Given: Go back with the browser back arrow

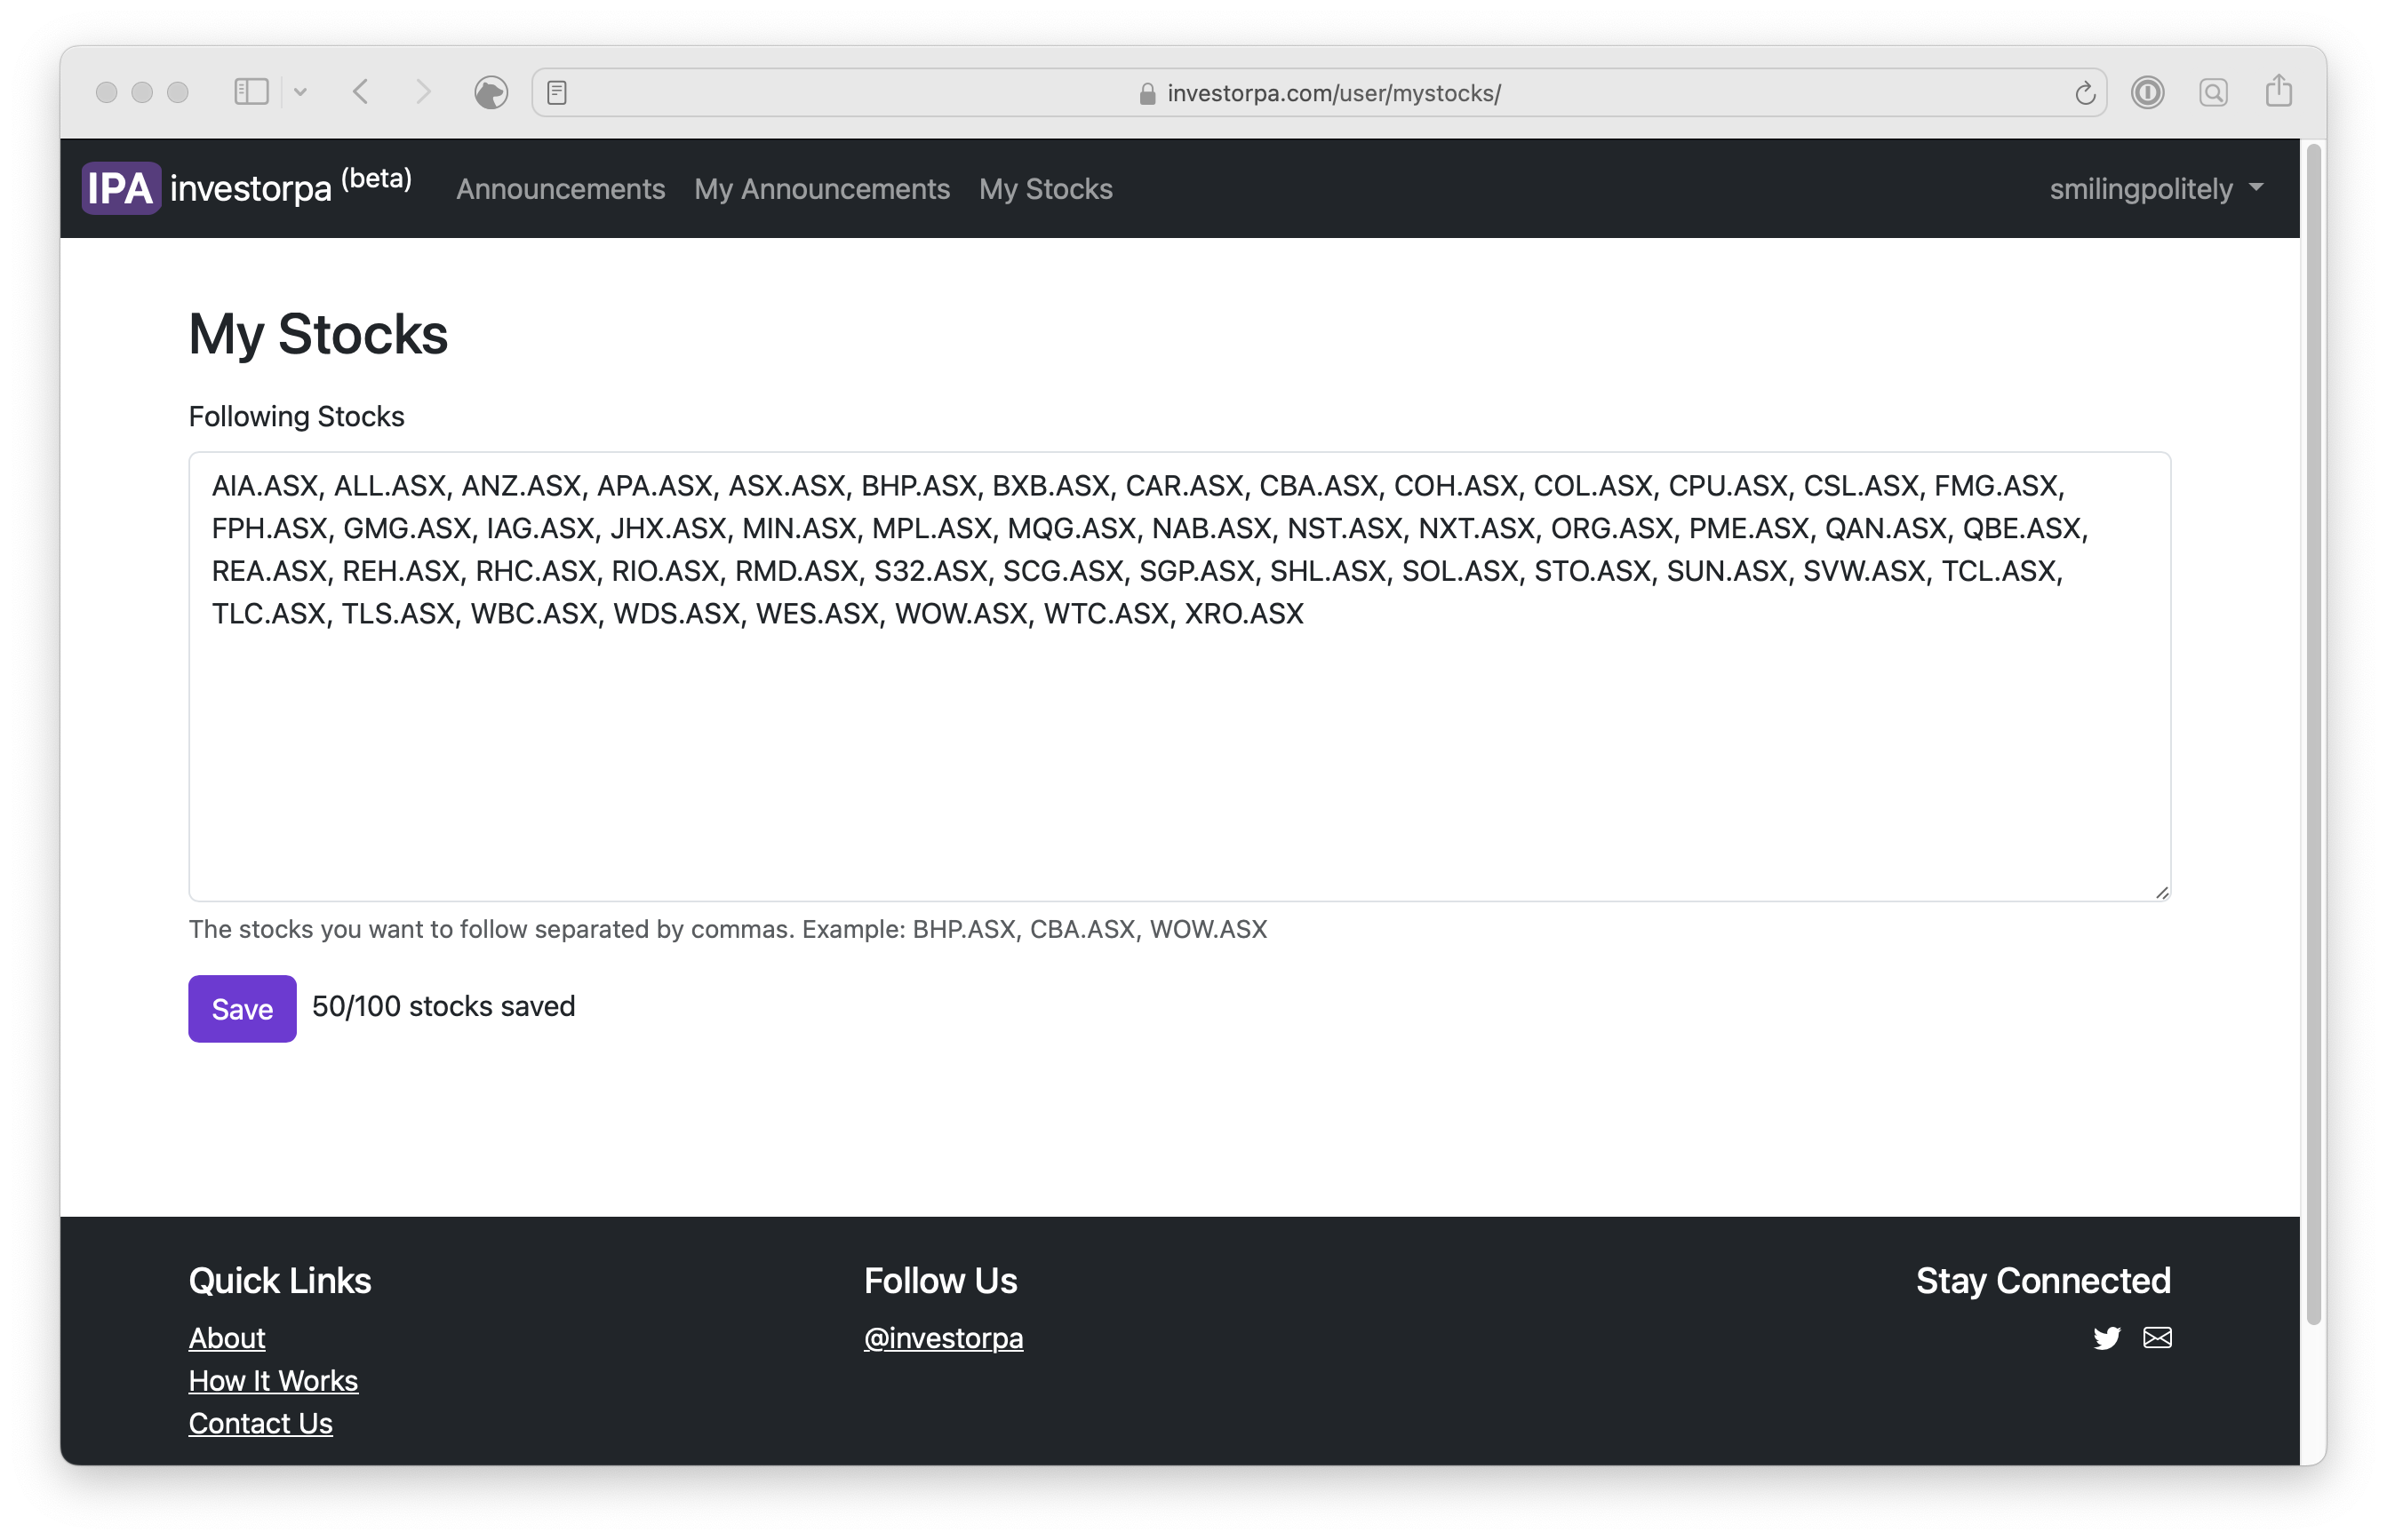Looking at the screenshot, I should (x=361, y=92).
